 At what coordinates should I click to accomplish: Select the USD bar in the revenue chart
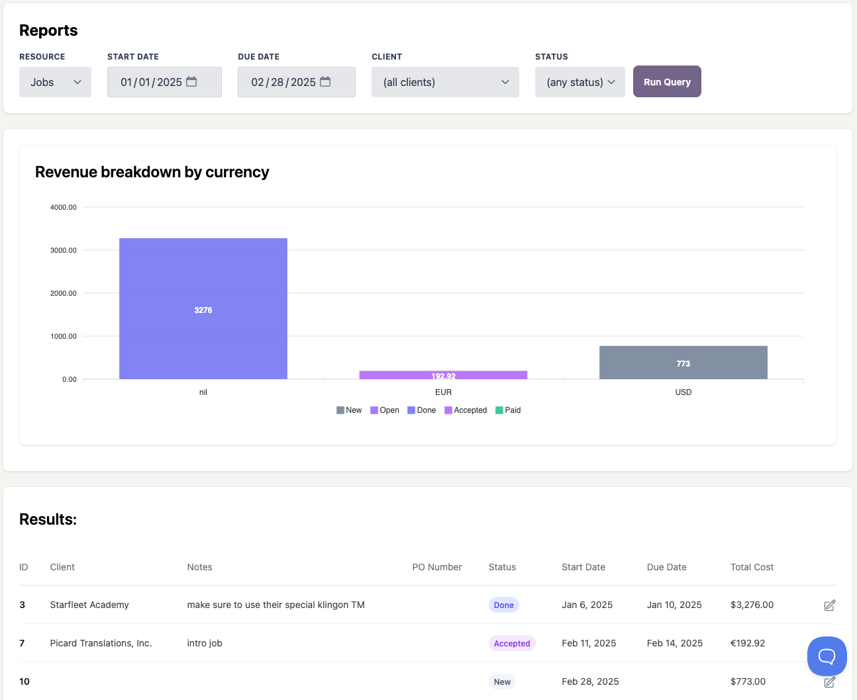coord(683,363)
